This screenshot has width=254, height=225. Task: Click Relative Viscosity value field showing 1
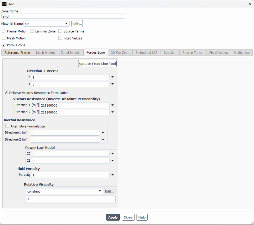(71, 199)
